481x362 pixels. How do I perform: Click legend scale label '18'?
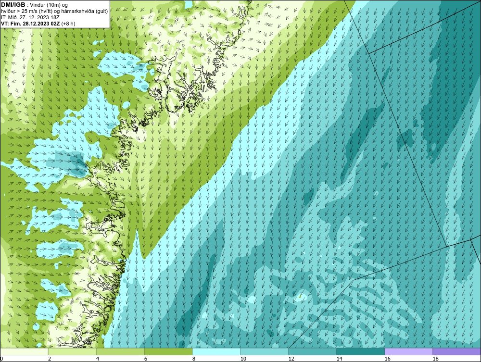pos(435,359)
